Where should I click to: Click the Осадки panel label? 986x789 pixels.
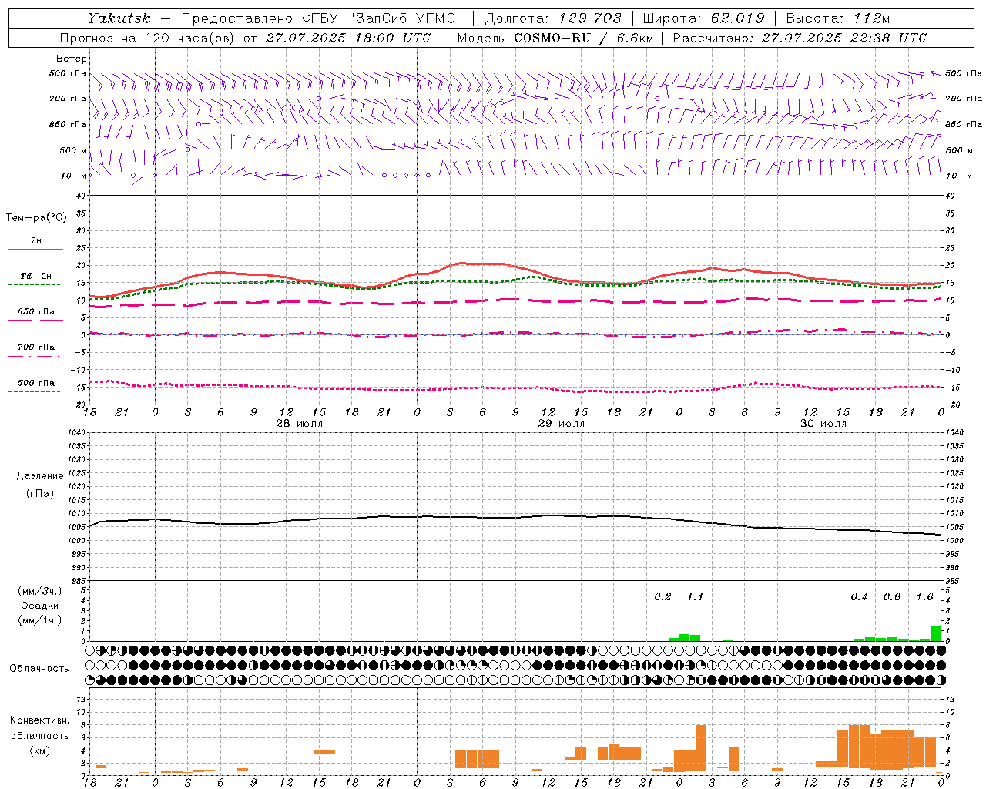coord(40,606)
